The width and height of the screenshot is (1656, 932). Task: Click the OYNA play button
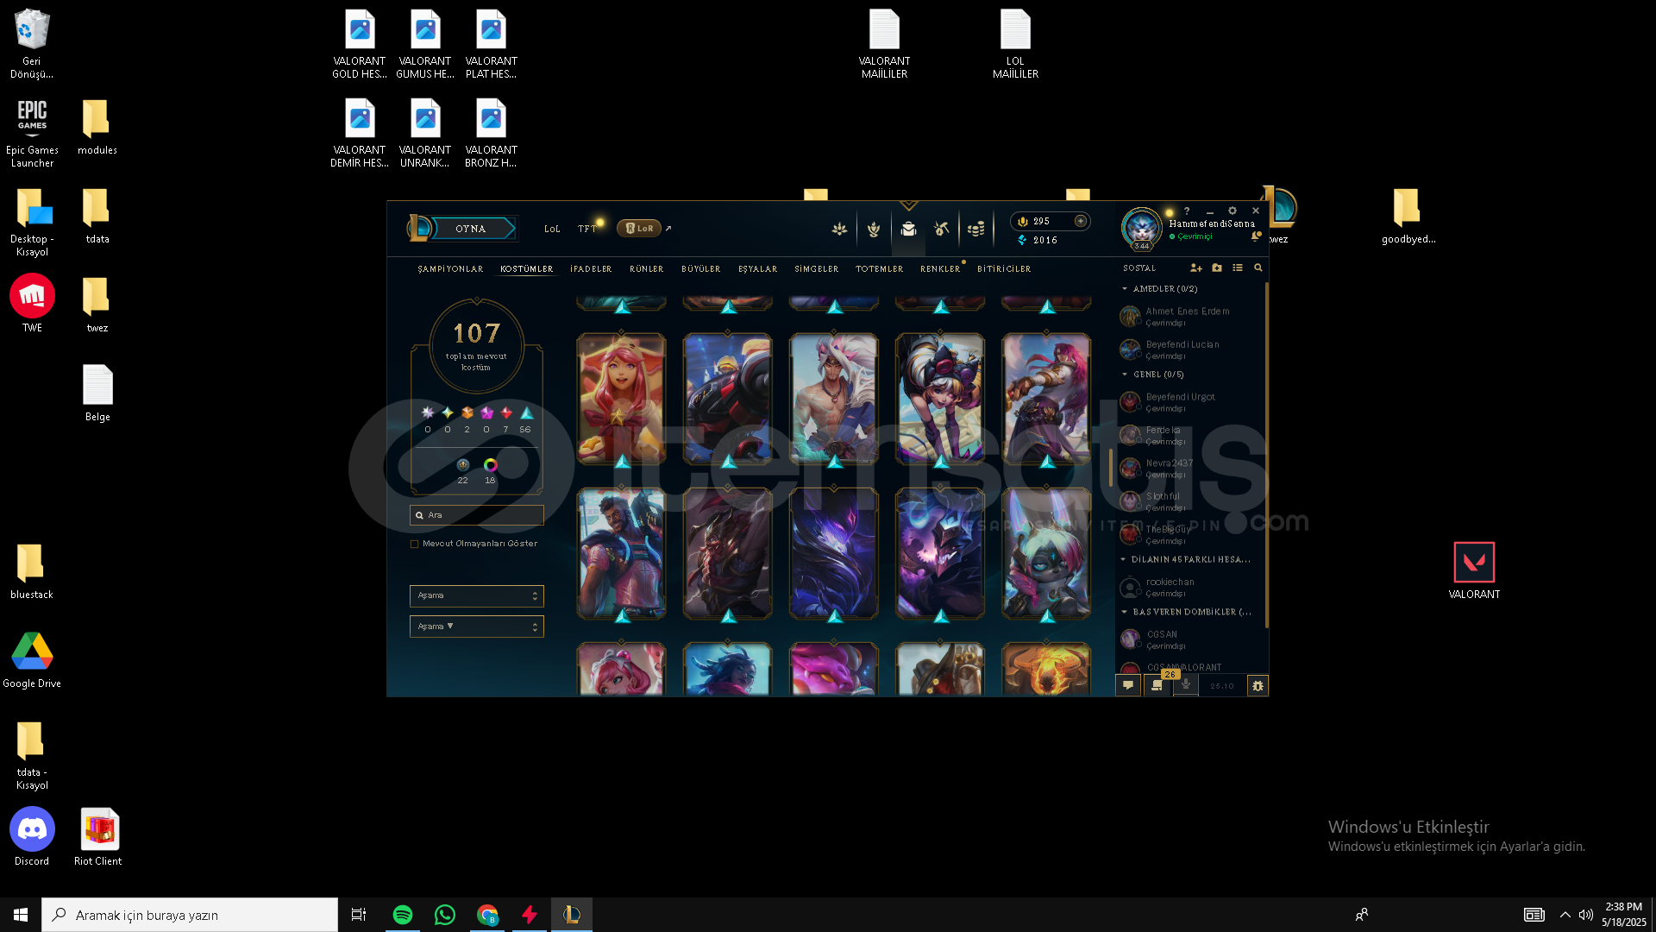click(x=474, y=229)
